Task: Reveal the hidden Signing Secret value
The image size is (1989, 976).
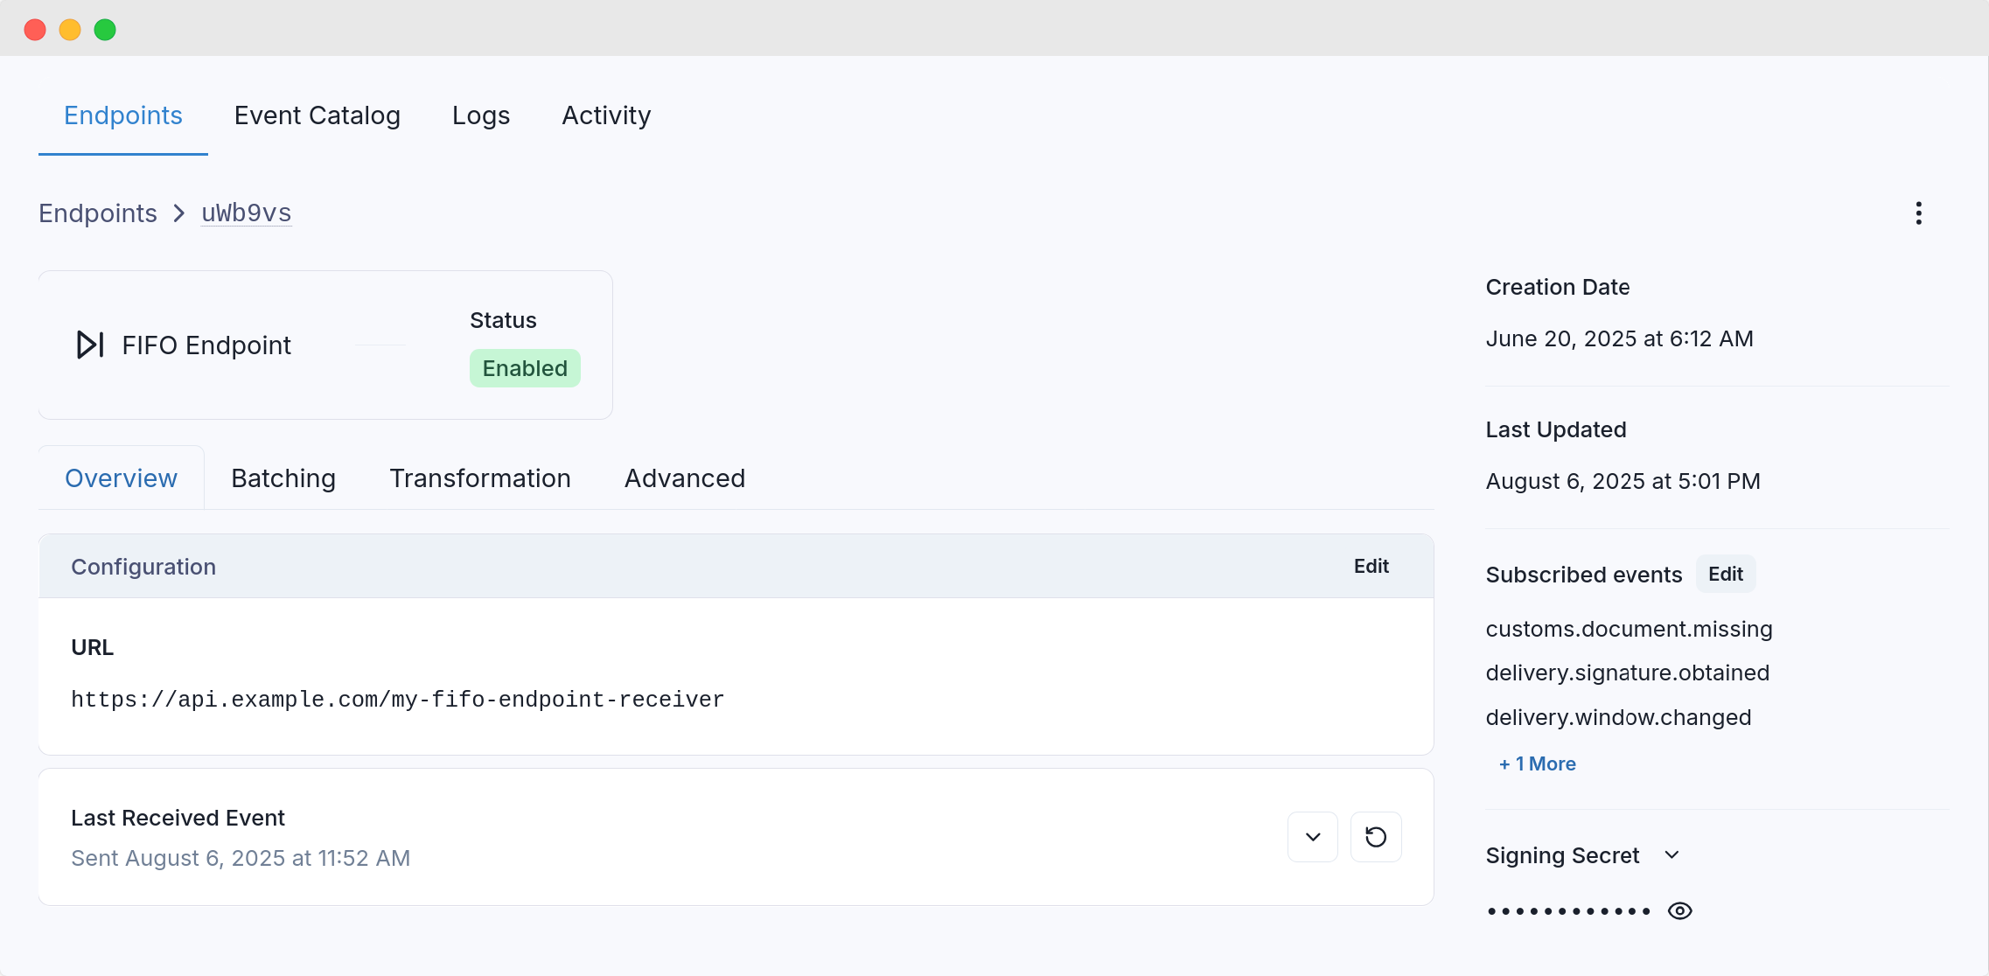Action: (x=1680, y=910)
